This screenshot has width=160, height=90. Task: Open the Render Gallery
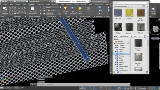(x=153, y=10)
